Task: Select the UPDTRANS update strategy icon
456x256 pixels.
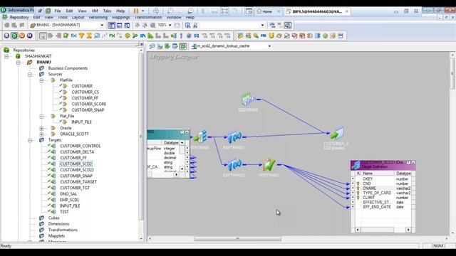Action: pyautogui.click(x=269, y=164)
